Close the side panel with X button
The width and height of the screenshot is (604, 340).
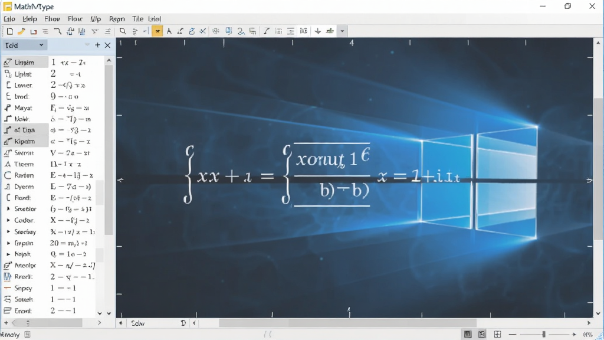click(108, 45)
